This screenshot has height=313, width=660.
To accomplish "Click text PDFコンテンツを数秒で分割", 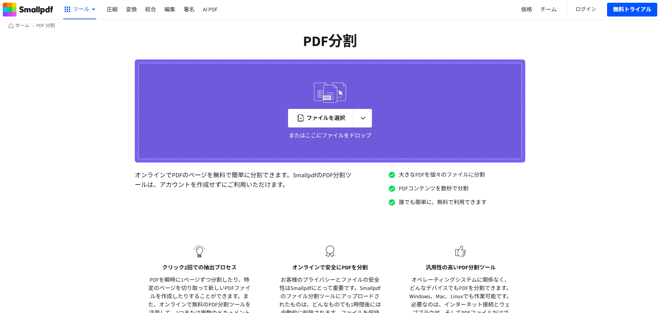I will coord(433,188).
